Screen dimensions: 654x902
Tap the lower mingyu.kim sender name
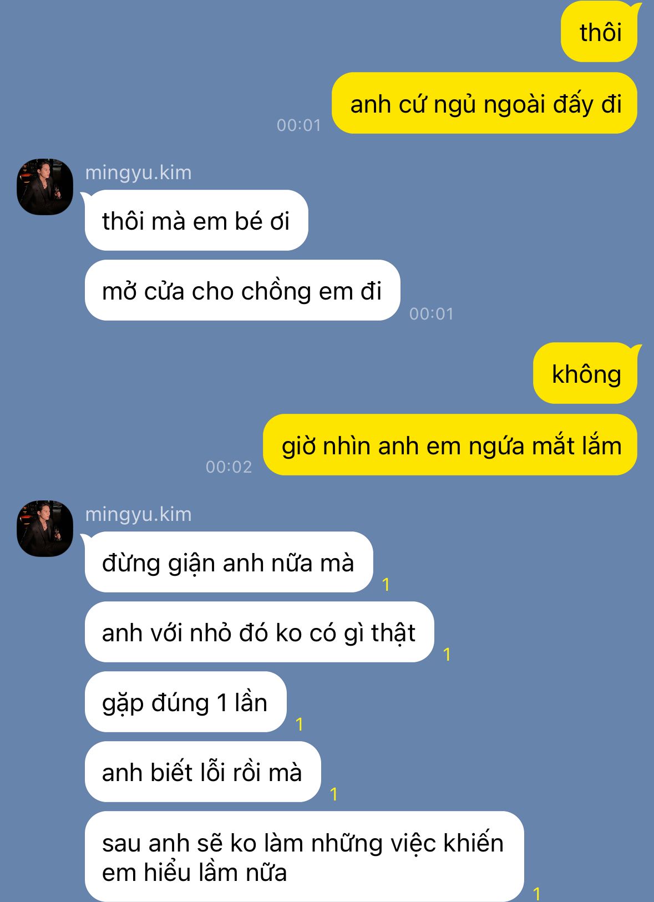pos(138,514)
